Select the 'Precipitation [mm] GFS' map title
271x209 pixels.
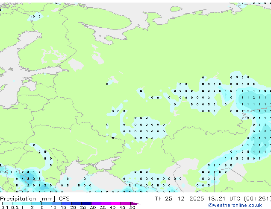point(35,199)
